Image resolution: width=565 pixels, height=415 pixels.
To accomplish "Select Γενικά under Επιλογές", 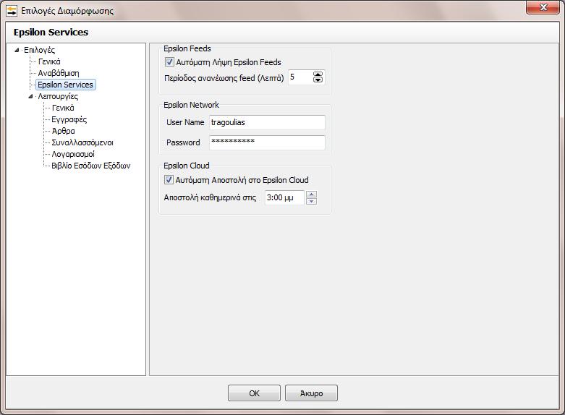I will click(x=49, y=61).
